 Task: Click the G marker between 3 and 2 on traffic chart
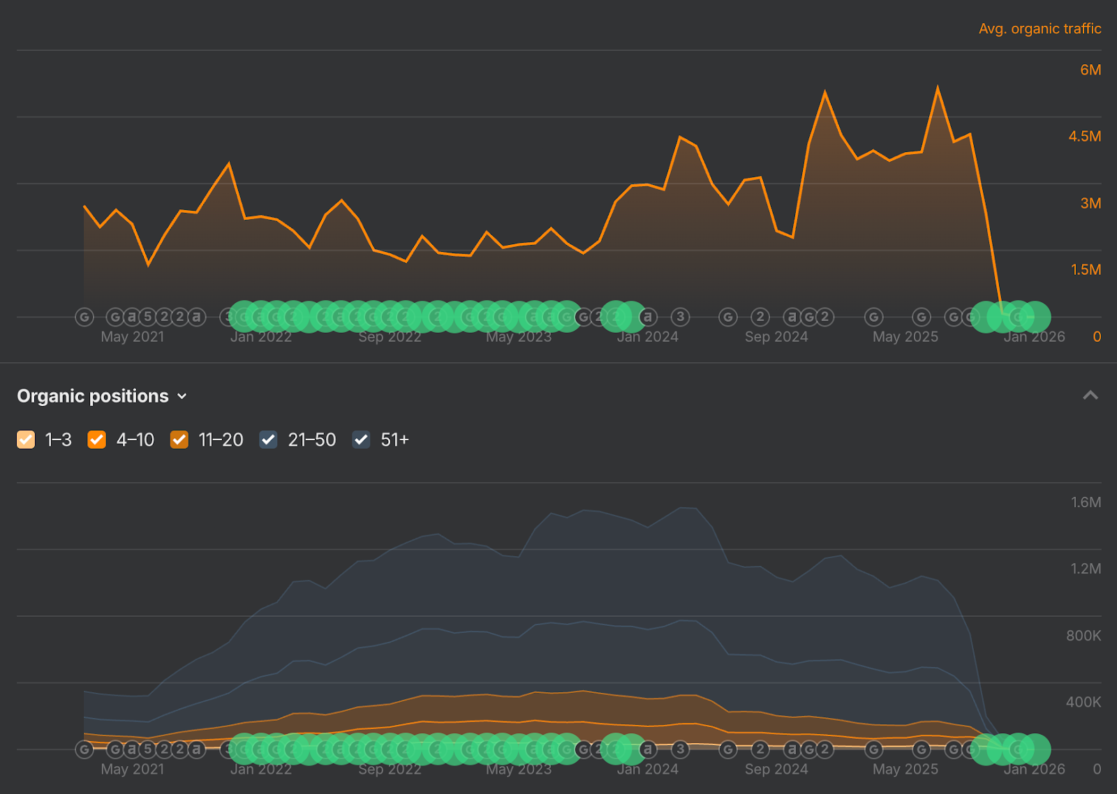click(x=728, y=317)
